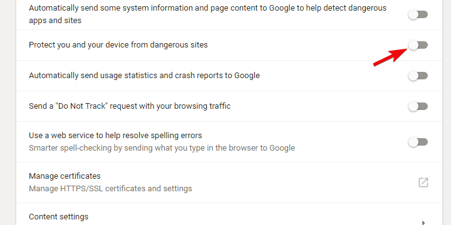Open the Content settings row
The image size is (451, 225).
229,214
